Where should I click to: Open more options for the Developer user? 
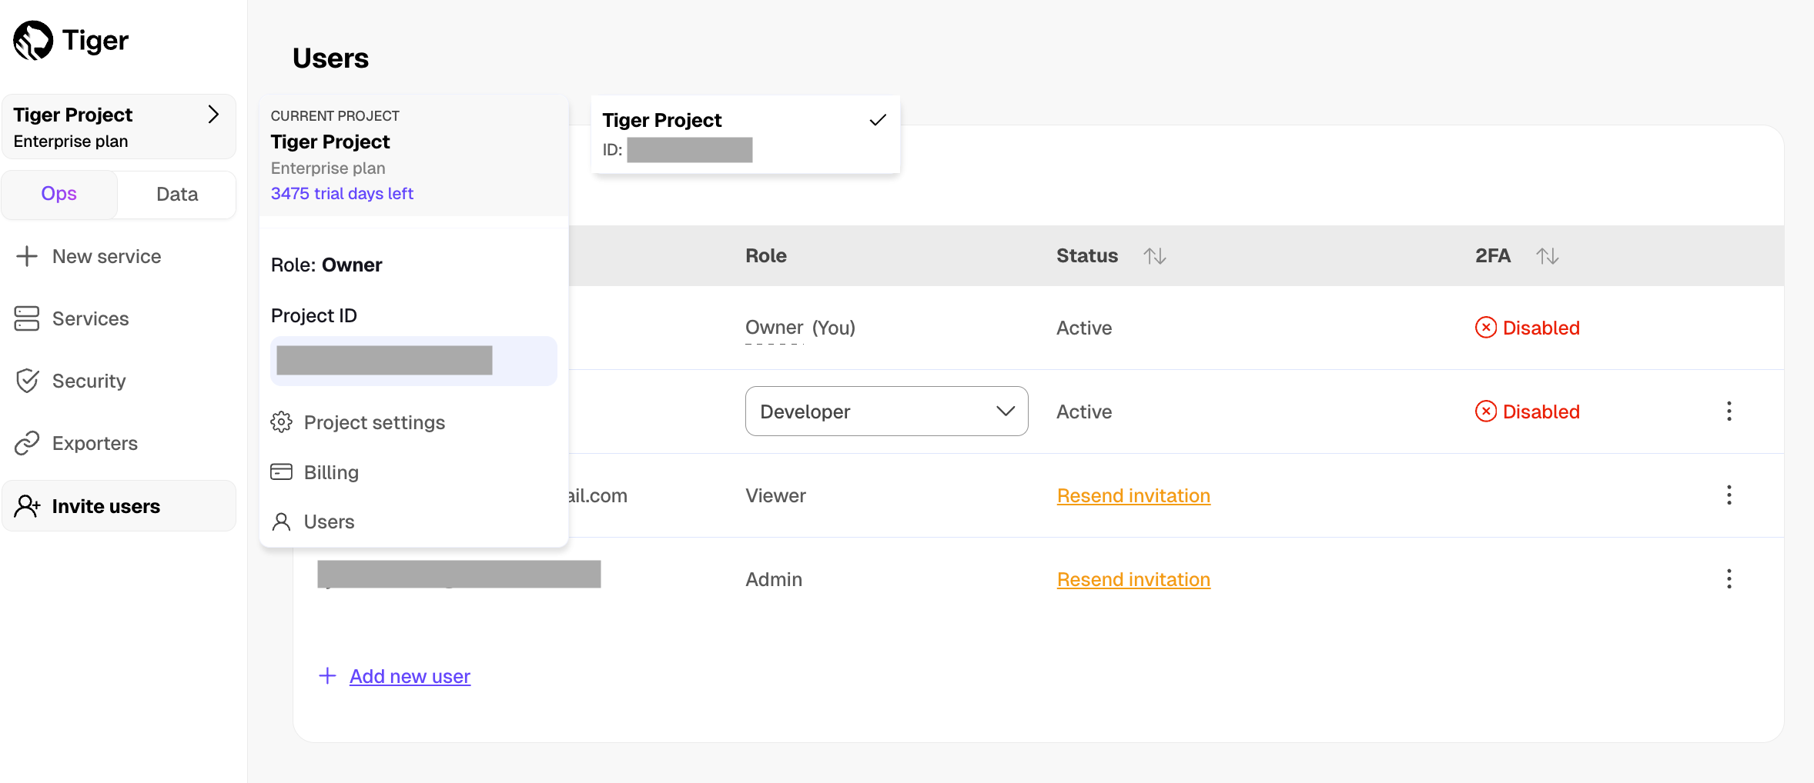pyautogui.click(x=1729, y=411)
